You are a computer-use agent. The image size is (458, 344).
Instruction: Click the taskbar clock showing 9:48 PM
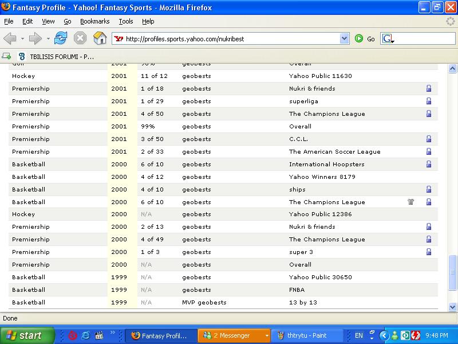pos(437,335)
